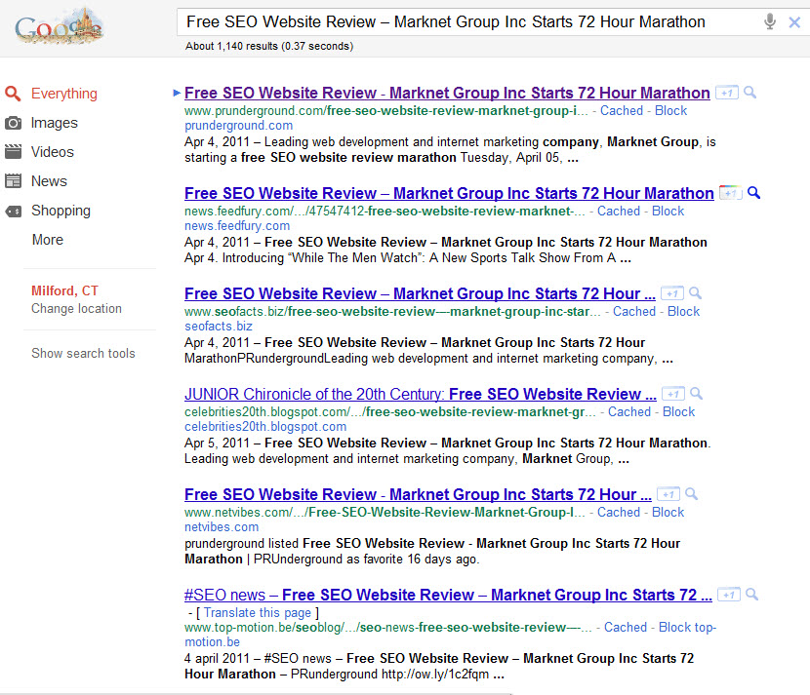Open the netvibes.com result title
This screenshot has height=695, width=810.
[x=418, y=494]
